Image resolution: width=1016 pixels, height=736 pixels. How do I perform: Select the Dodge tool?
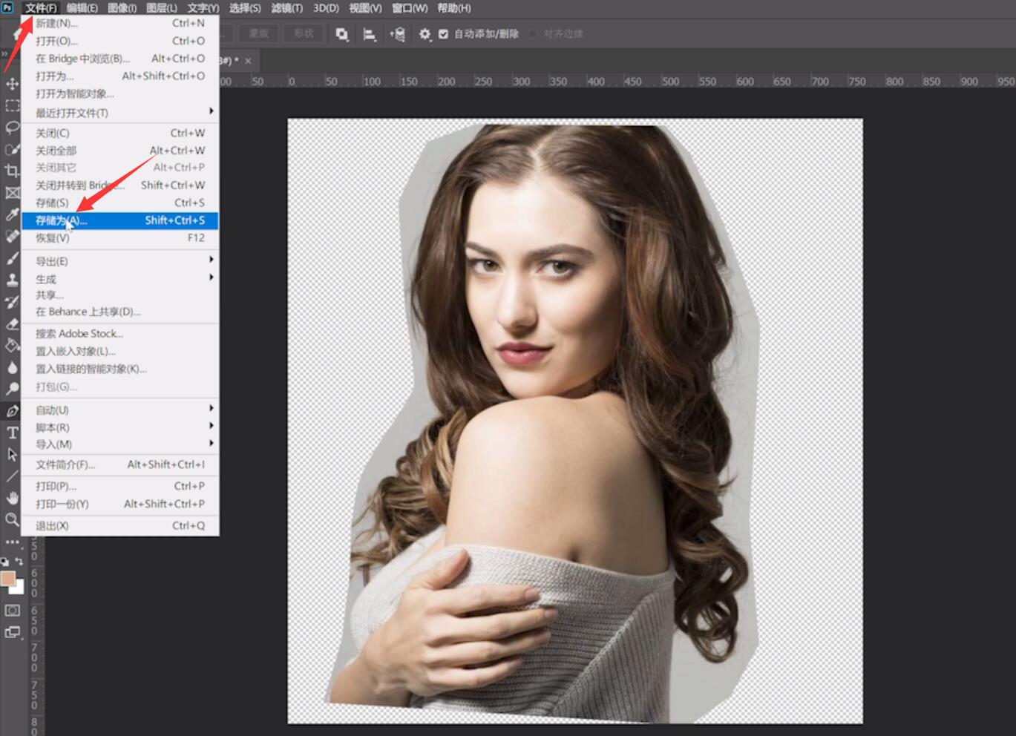(x=12, y=389)
